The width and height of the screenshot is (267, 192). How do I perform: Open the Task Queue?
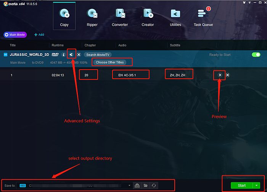203,17
